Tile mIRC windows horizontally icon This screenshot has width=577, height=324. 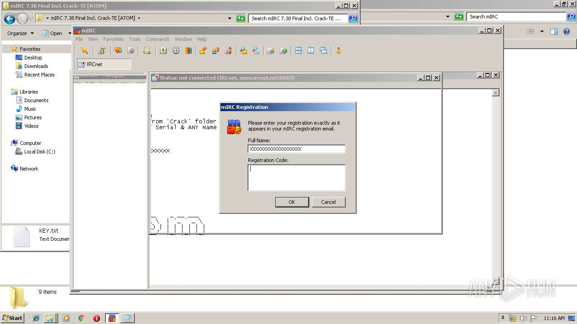(x=298, y=50)
